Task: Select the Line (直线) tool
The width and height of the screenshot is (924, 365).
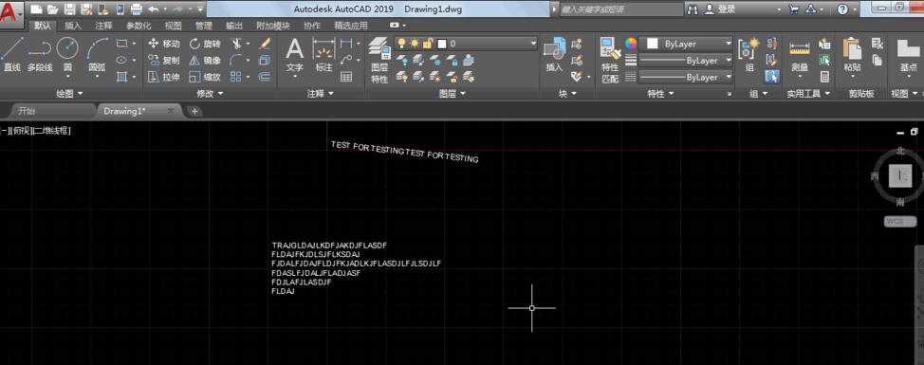Action: (11, 55)
